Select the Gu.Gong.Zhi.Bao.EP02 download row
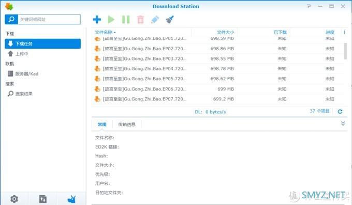 pyautogui.click(x=218, y=49)
